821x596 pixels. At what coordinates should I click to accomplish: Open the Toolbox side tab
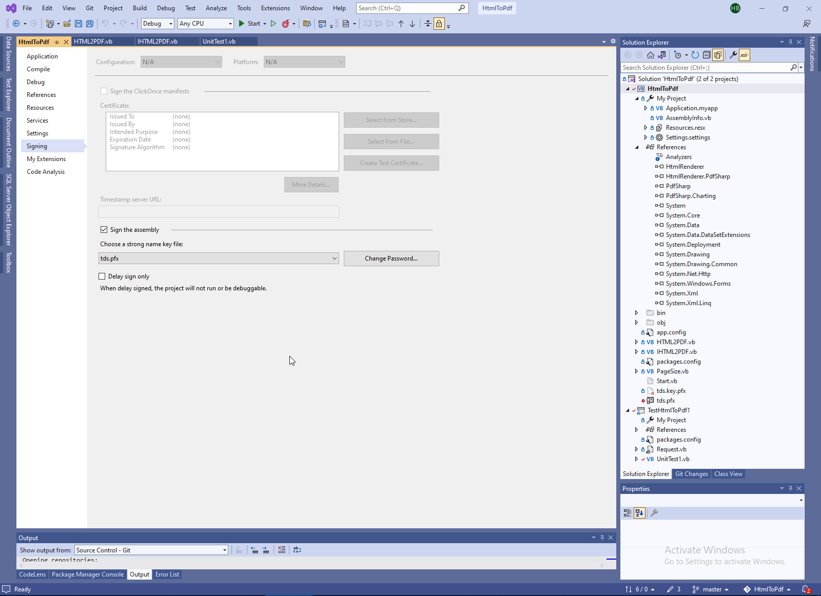[8, 263]
